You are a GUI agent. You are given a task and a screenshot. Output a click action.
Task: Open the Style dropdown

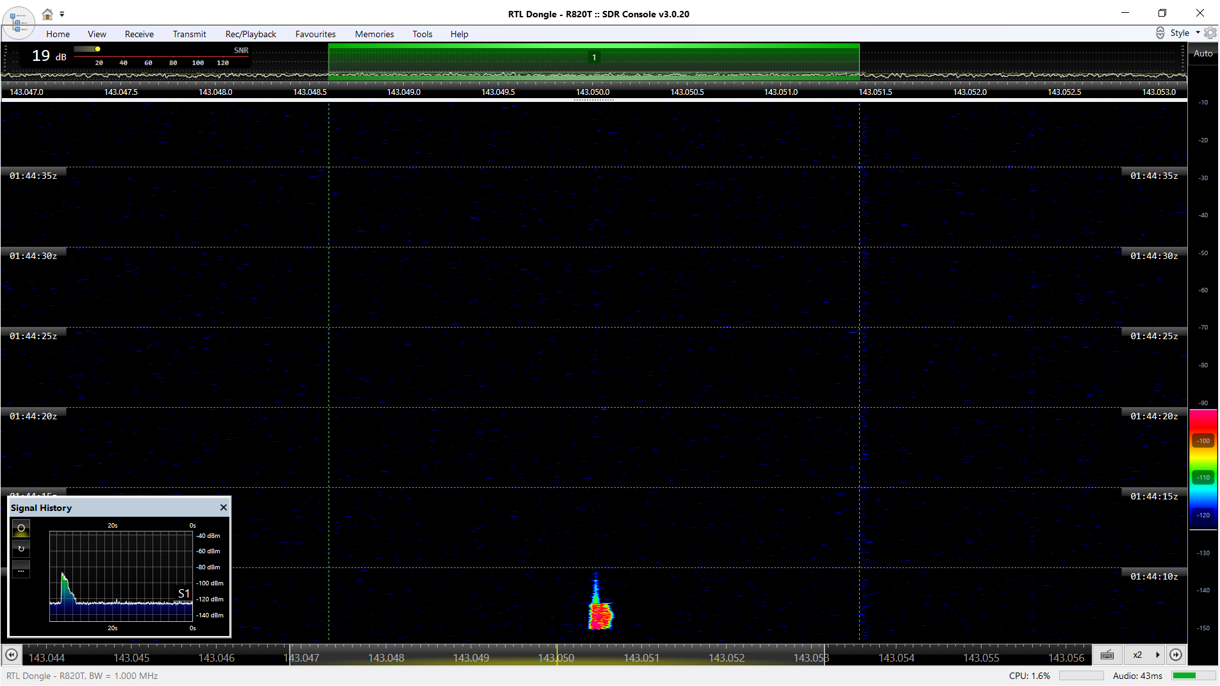pyautogui.click(x=1184, y=33)
